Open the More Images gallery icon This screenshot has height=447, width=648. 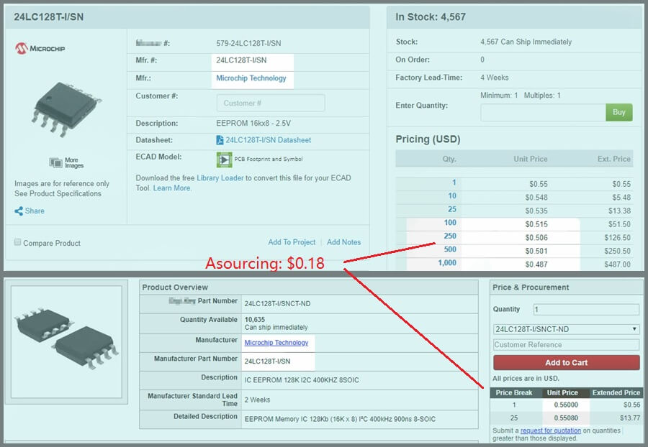(x=56, y=163)
